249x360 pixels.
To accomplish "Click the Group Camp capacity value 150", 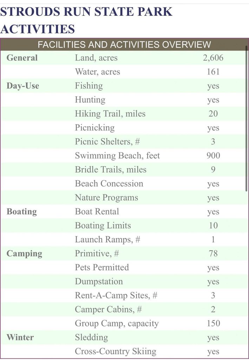I will 213,323.
